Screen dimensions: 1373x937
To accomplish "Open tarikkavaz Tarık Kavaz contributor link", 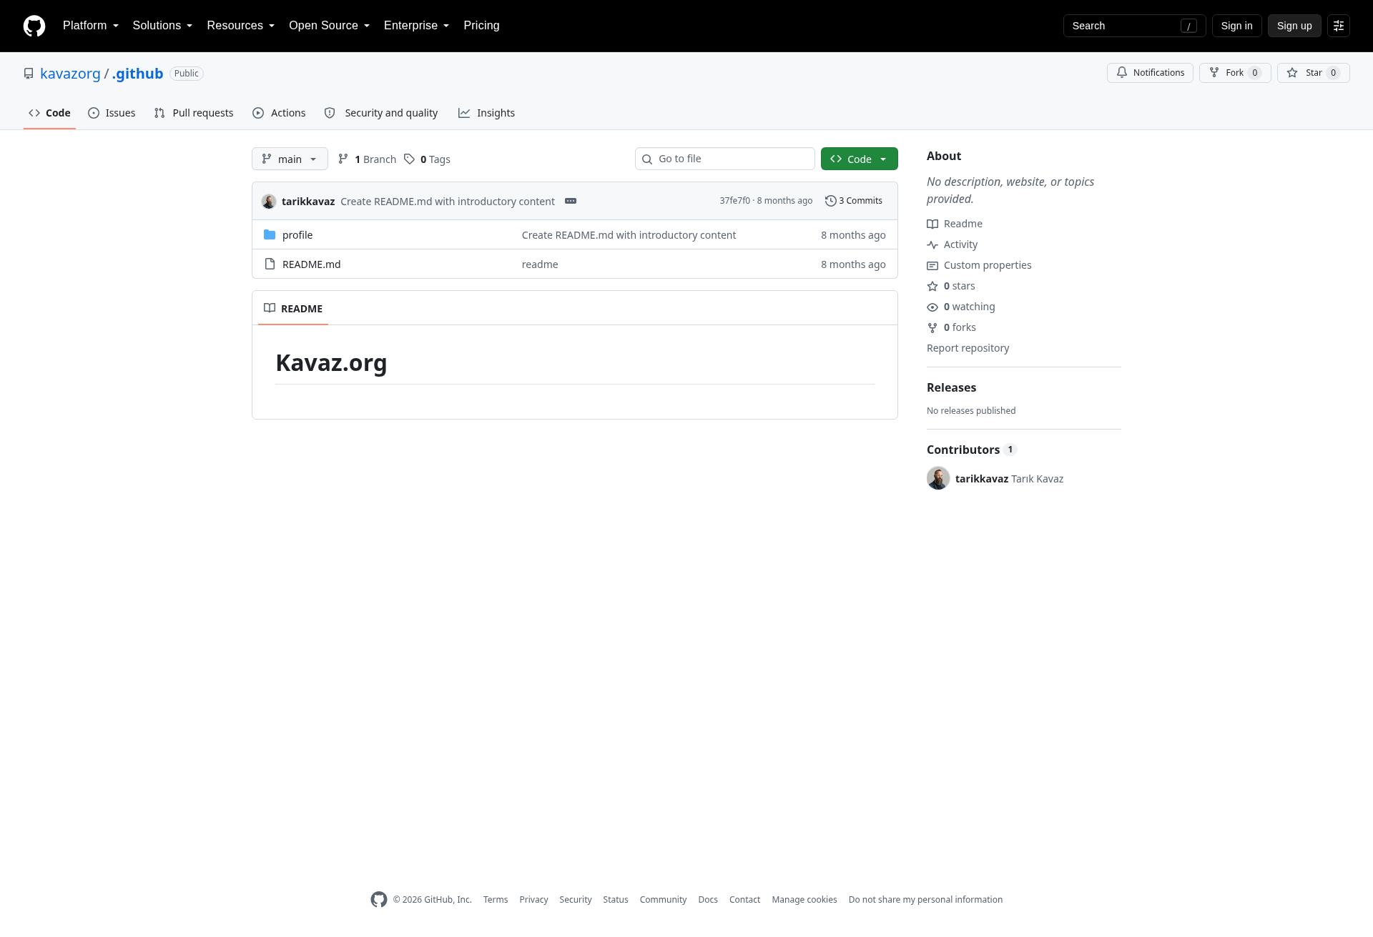I will 1009,479.
